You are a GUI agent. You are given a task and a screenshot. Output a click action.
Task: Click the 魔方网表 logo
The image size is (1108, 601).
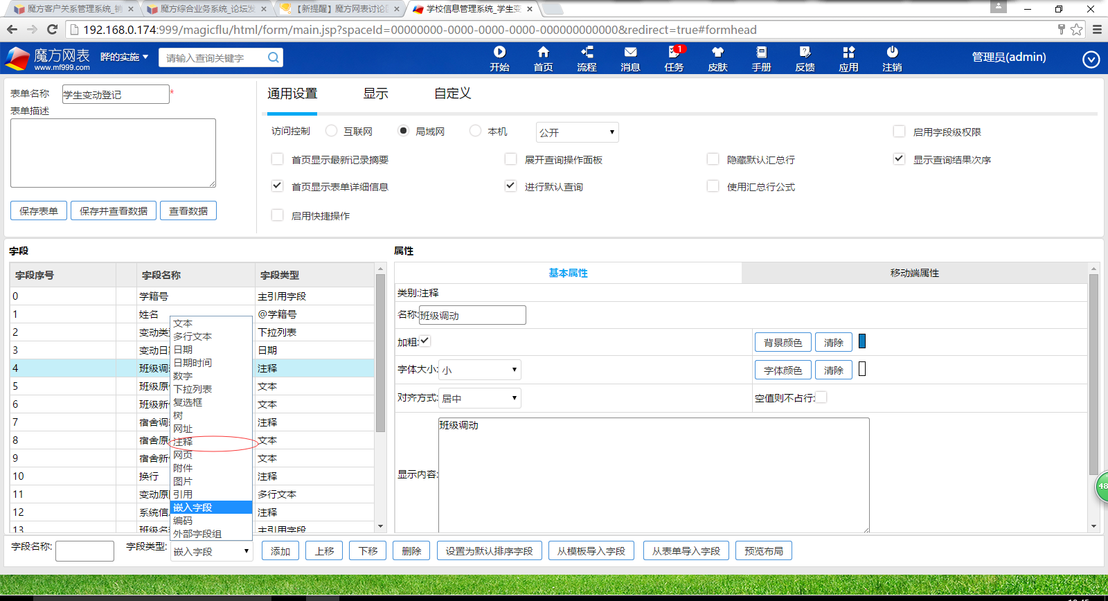coord(48,58)
